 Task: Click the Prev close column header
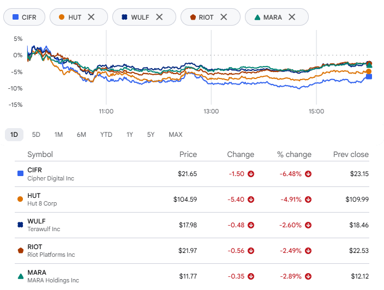tap(351, 154)
